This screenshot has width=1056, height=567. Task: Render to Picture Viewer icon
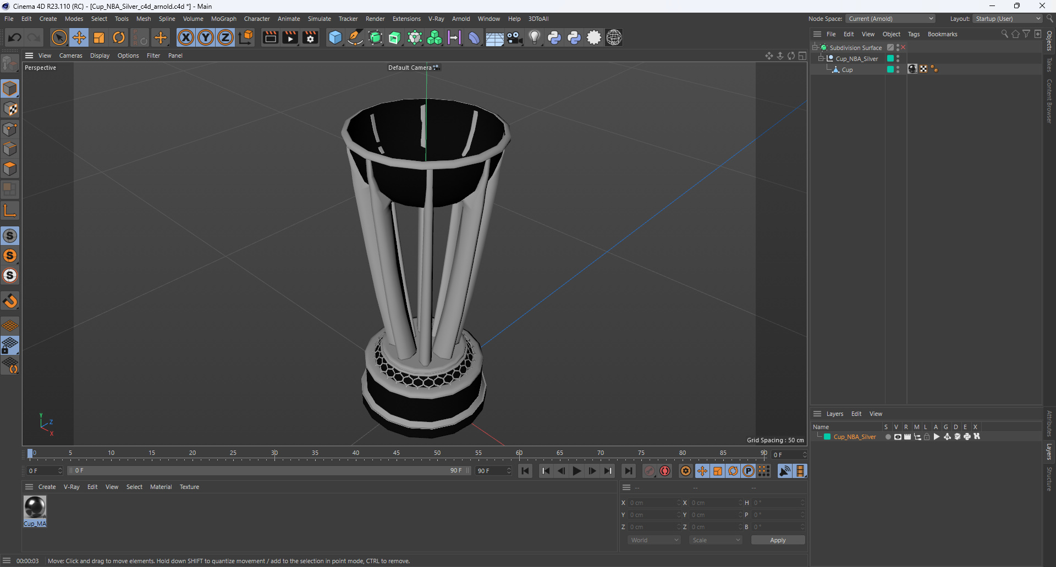[290, 37]
